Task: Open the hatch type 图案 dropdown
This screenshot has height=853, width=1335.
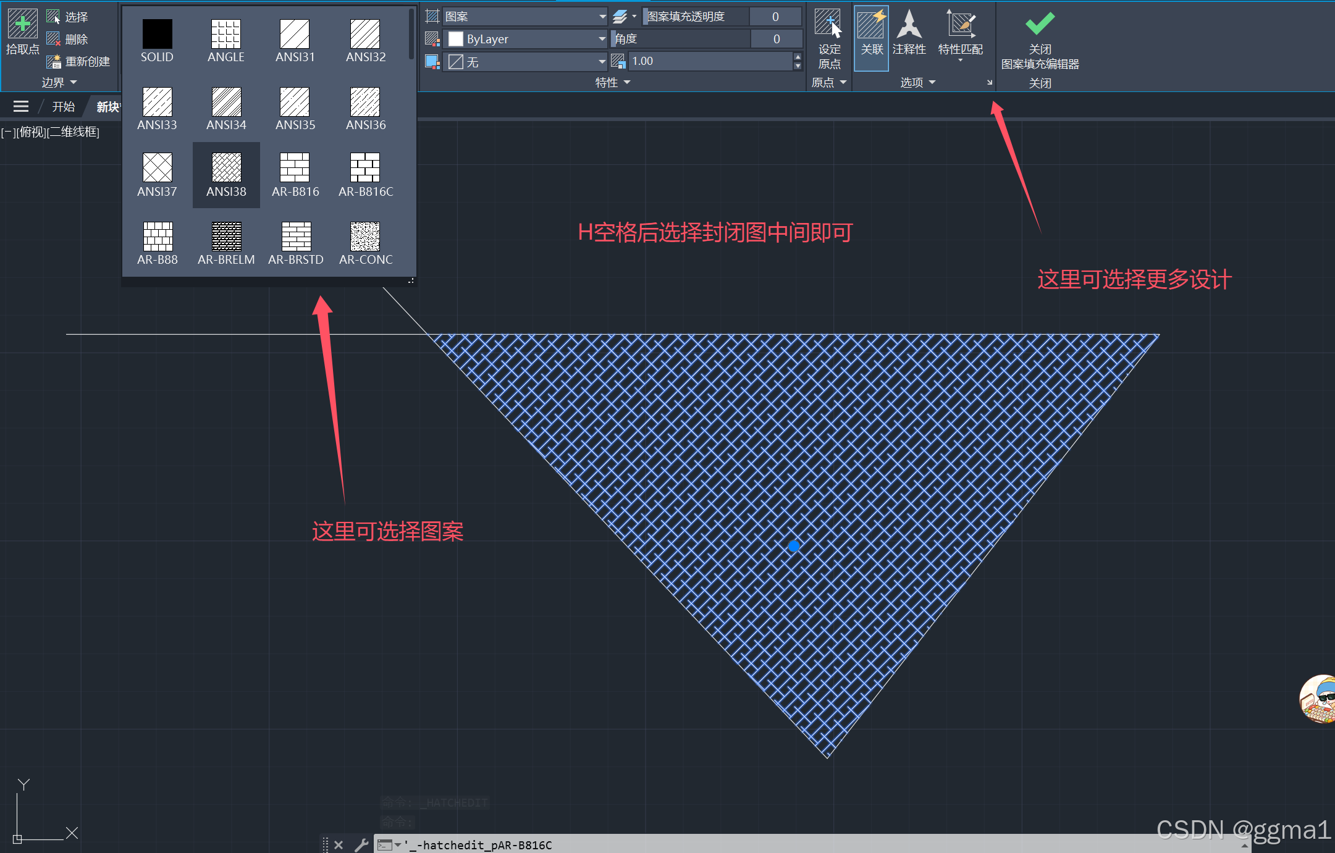Action: [x=602, y=17]
